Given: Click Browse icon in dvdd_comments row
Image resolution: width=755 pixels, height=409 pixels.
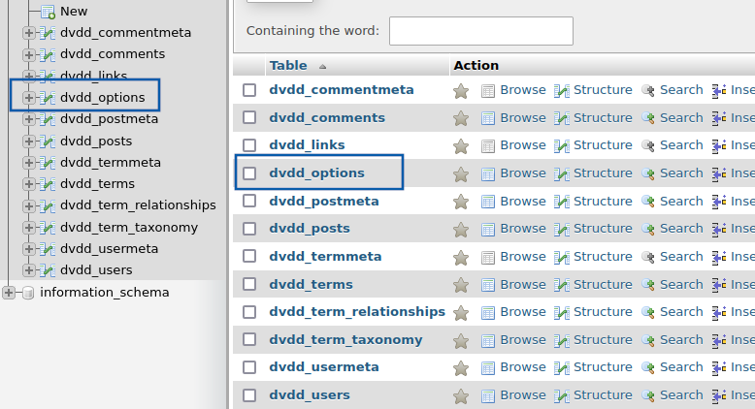Looking at the screenshot, I should click(488, 118).
